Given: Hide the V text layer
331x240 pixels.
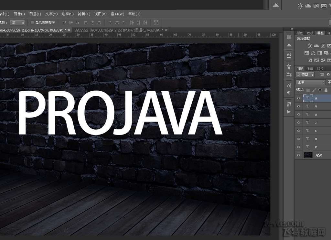Looking at the screenshot, I should point(298,106).
